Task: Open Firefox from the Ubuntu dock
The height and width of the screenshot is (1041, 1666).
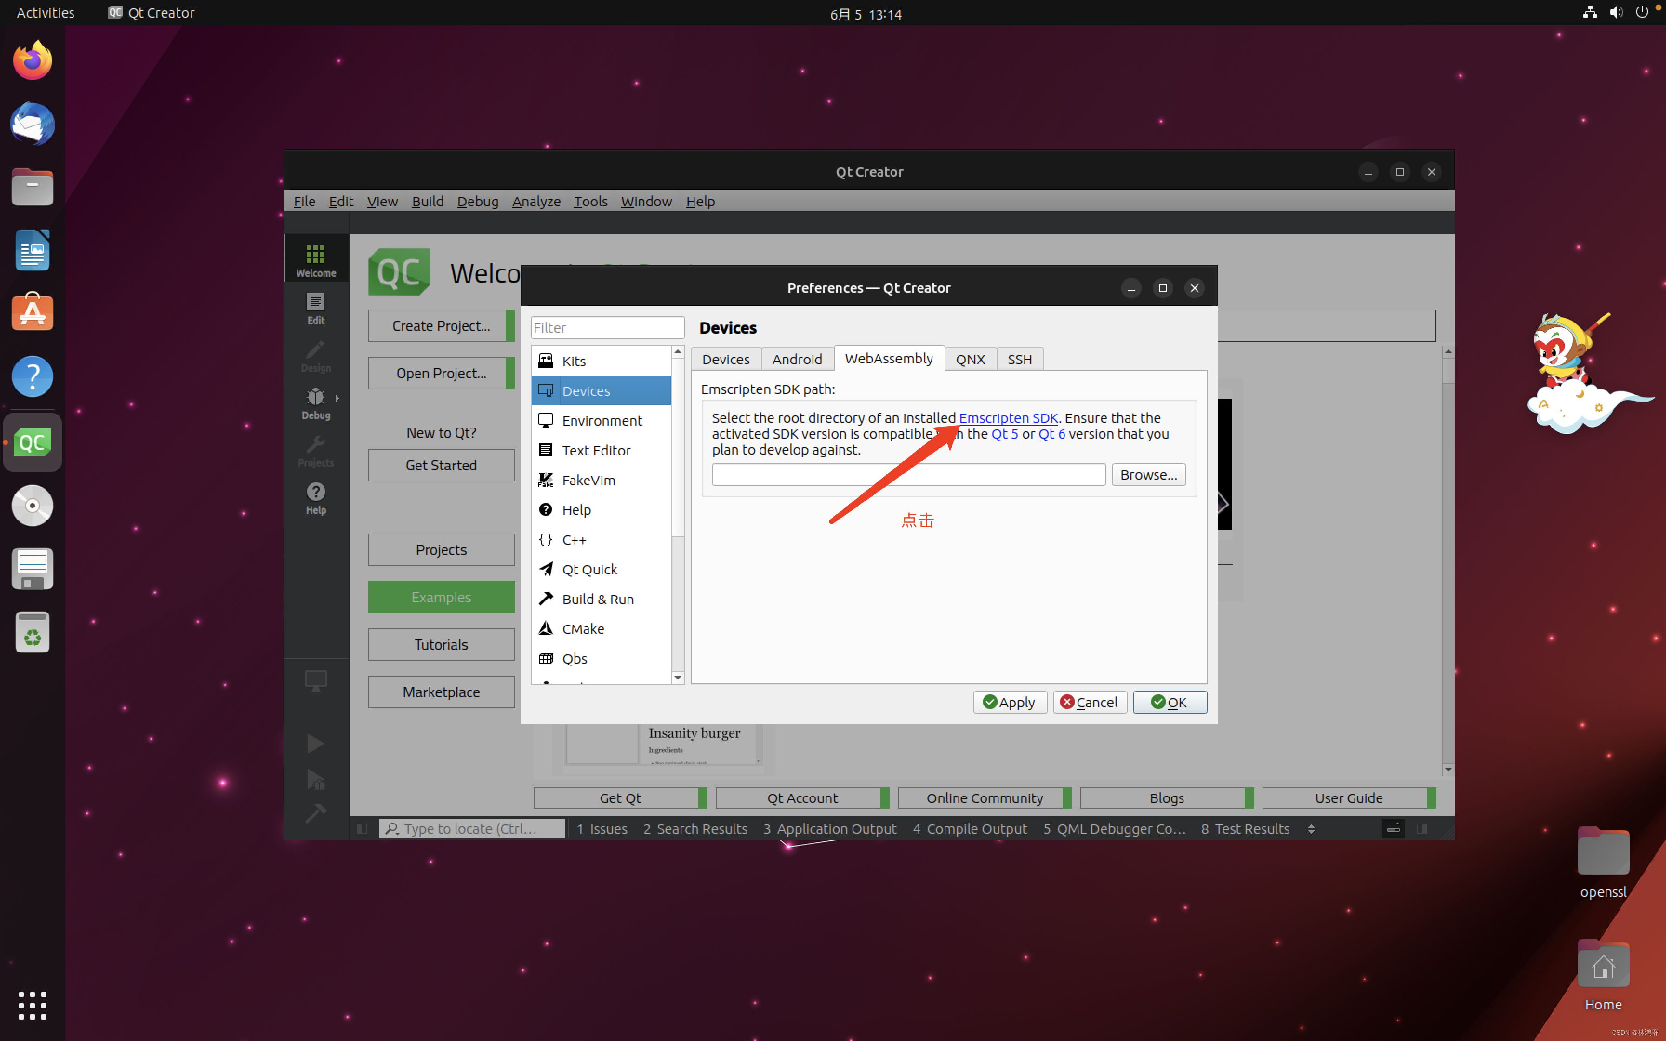Action: tap(33, 60)
